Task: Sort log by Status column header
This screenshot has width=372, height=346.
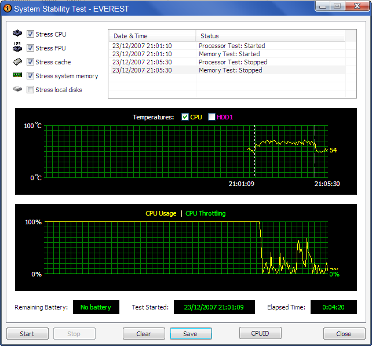Action: tap(271, 36)
